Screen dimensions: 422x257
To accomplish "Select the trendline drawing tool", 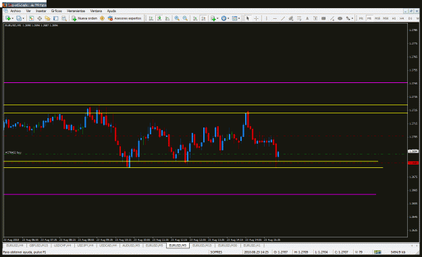I will 283,18.
